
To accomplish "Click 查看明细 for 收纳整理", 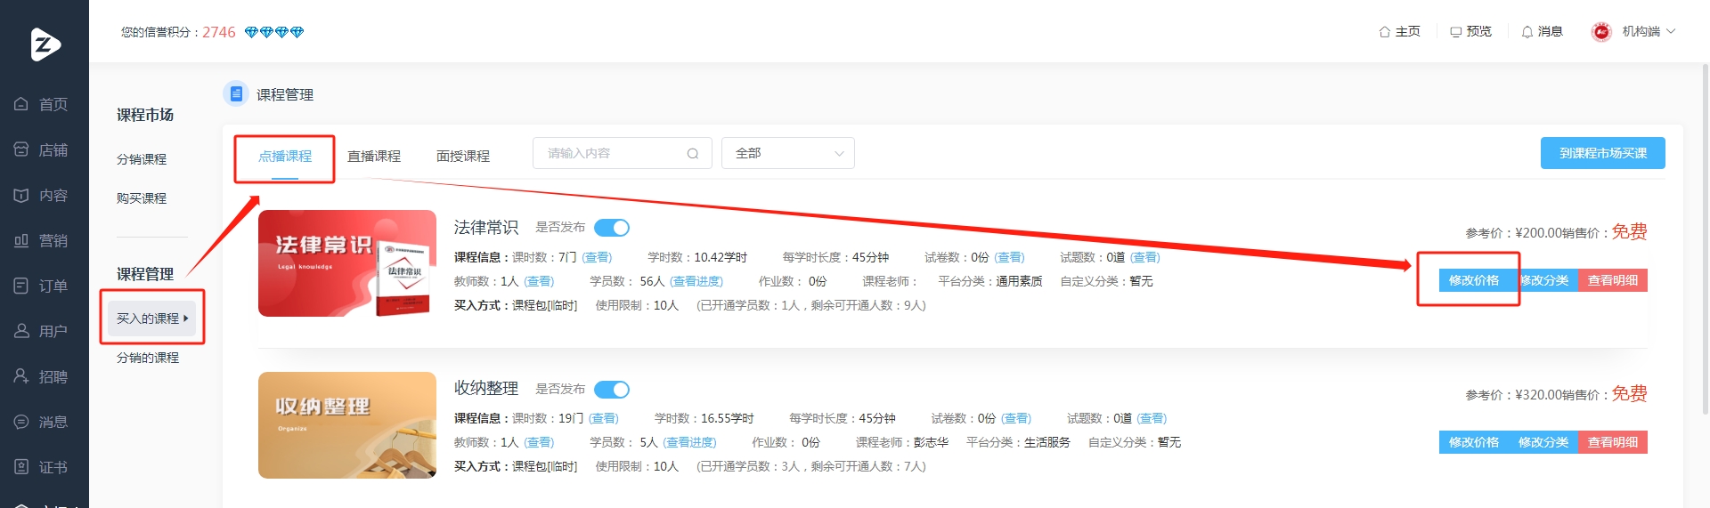I will tap(1613, 442).
